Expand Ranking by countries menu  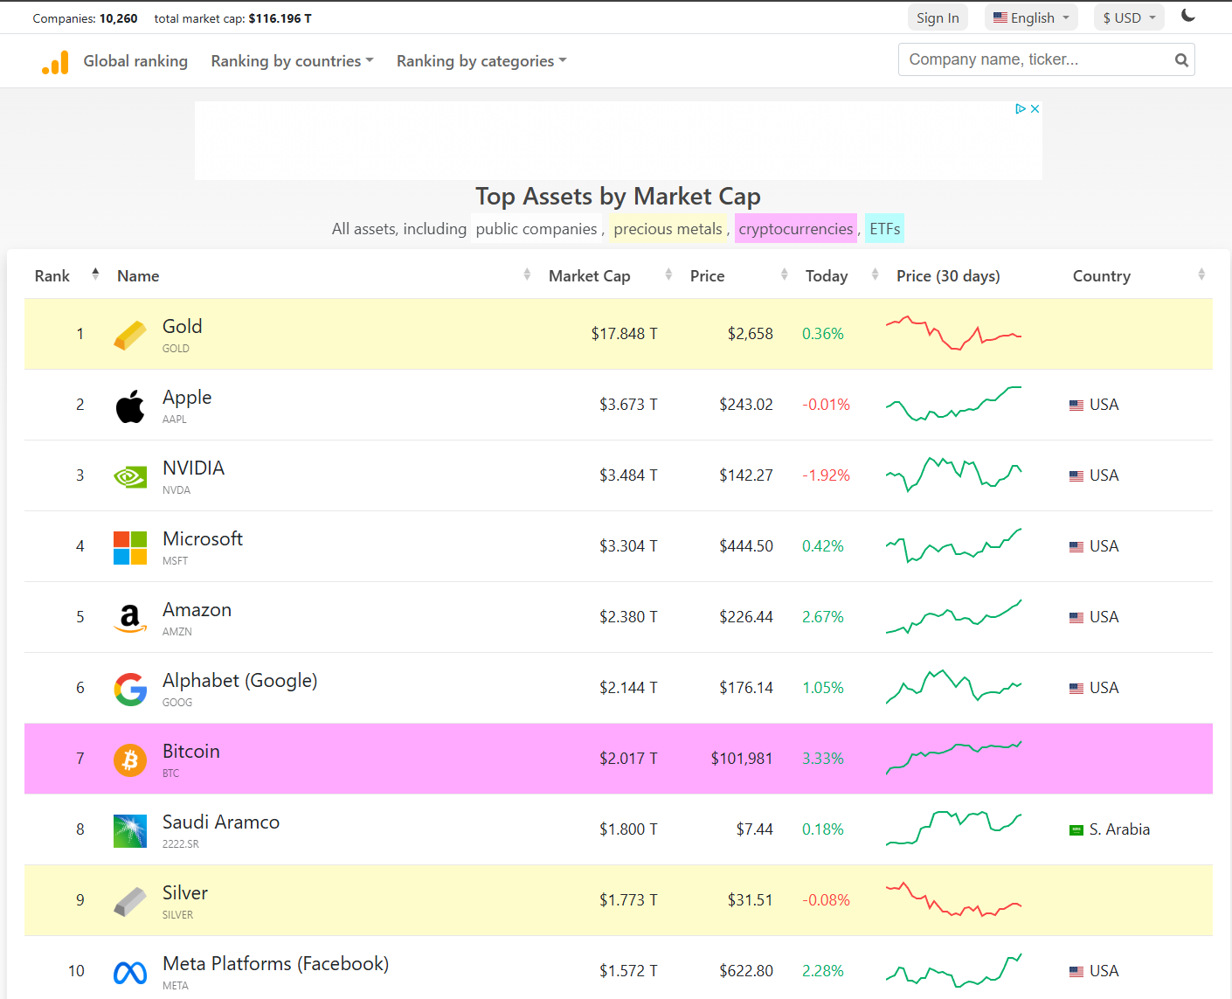[292, 61]
